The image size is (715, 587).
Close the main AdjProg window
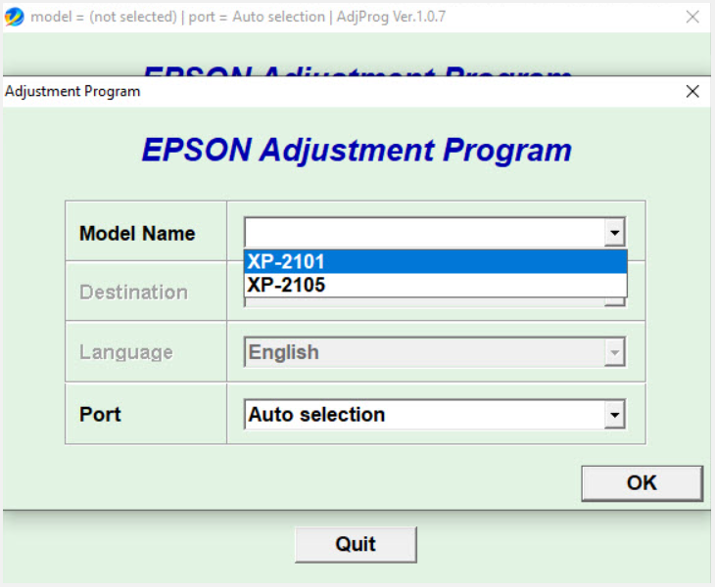click(692, 17)
